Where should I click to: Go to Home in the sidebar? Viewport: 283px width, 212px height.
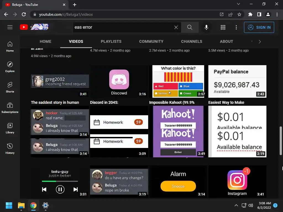point(10,47)
